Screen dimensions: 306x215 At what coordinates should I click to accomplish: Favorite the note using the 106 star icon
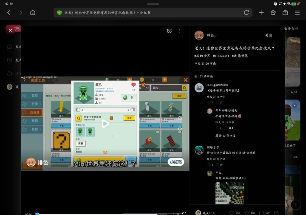[x=246, y=213]
